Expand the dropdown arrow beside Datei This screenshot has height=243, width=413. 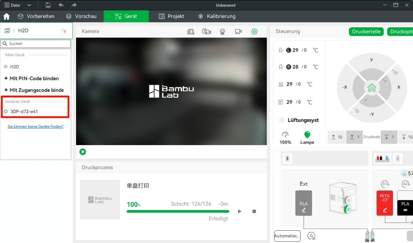[29, 5]
